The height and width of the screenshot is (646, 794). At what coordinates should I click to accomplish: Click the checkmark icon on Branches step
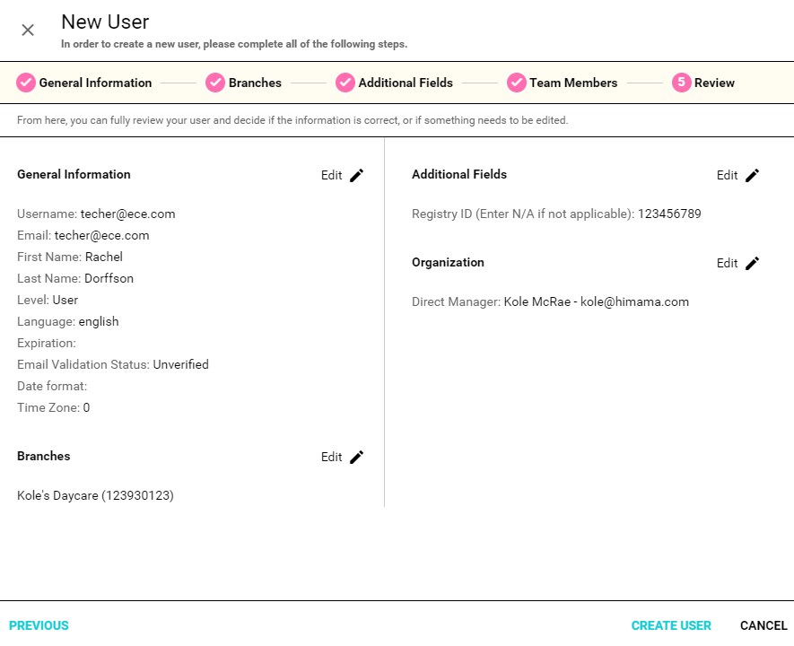click(x=215, y=82)
